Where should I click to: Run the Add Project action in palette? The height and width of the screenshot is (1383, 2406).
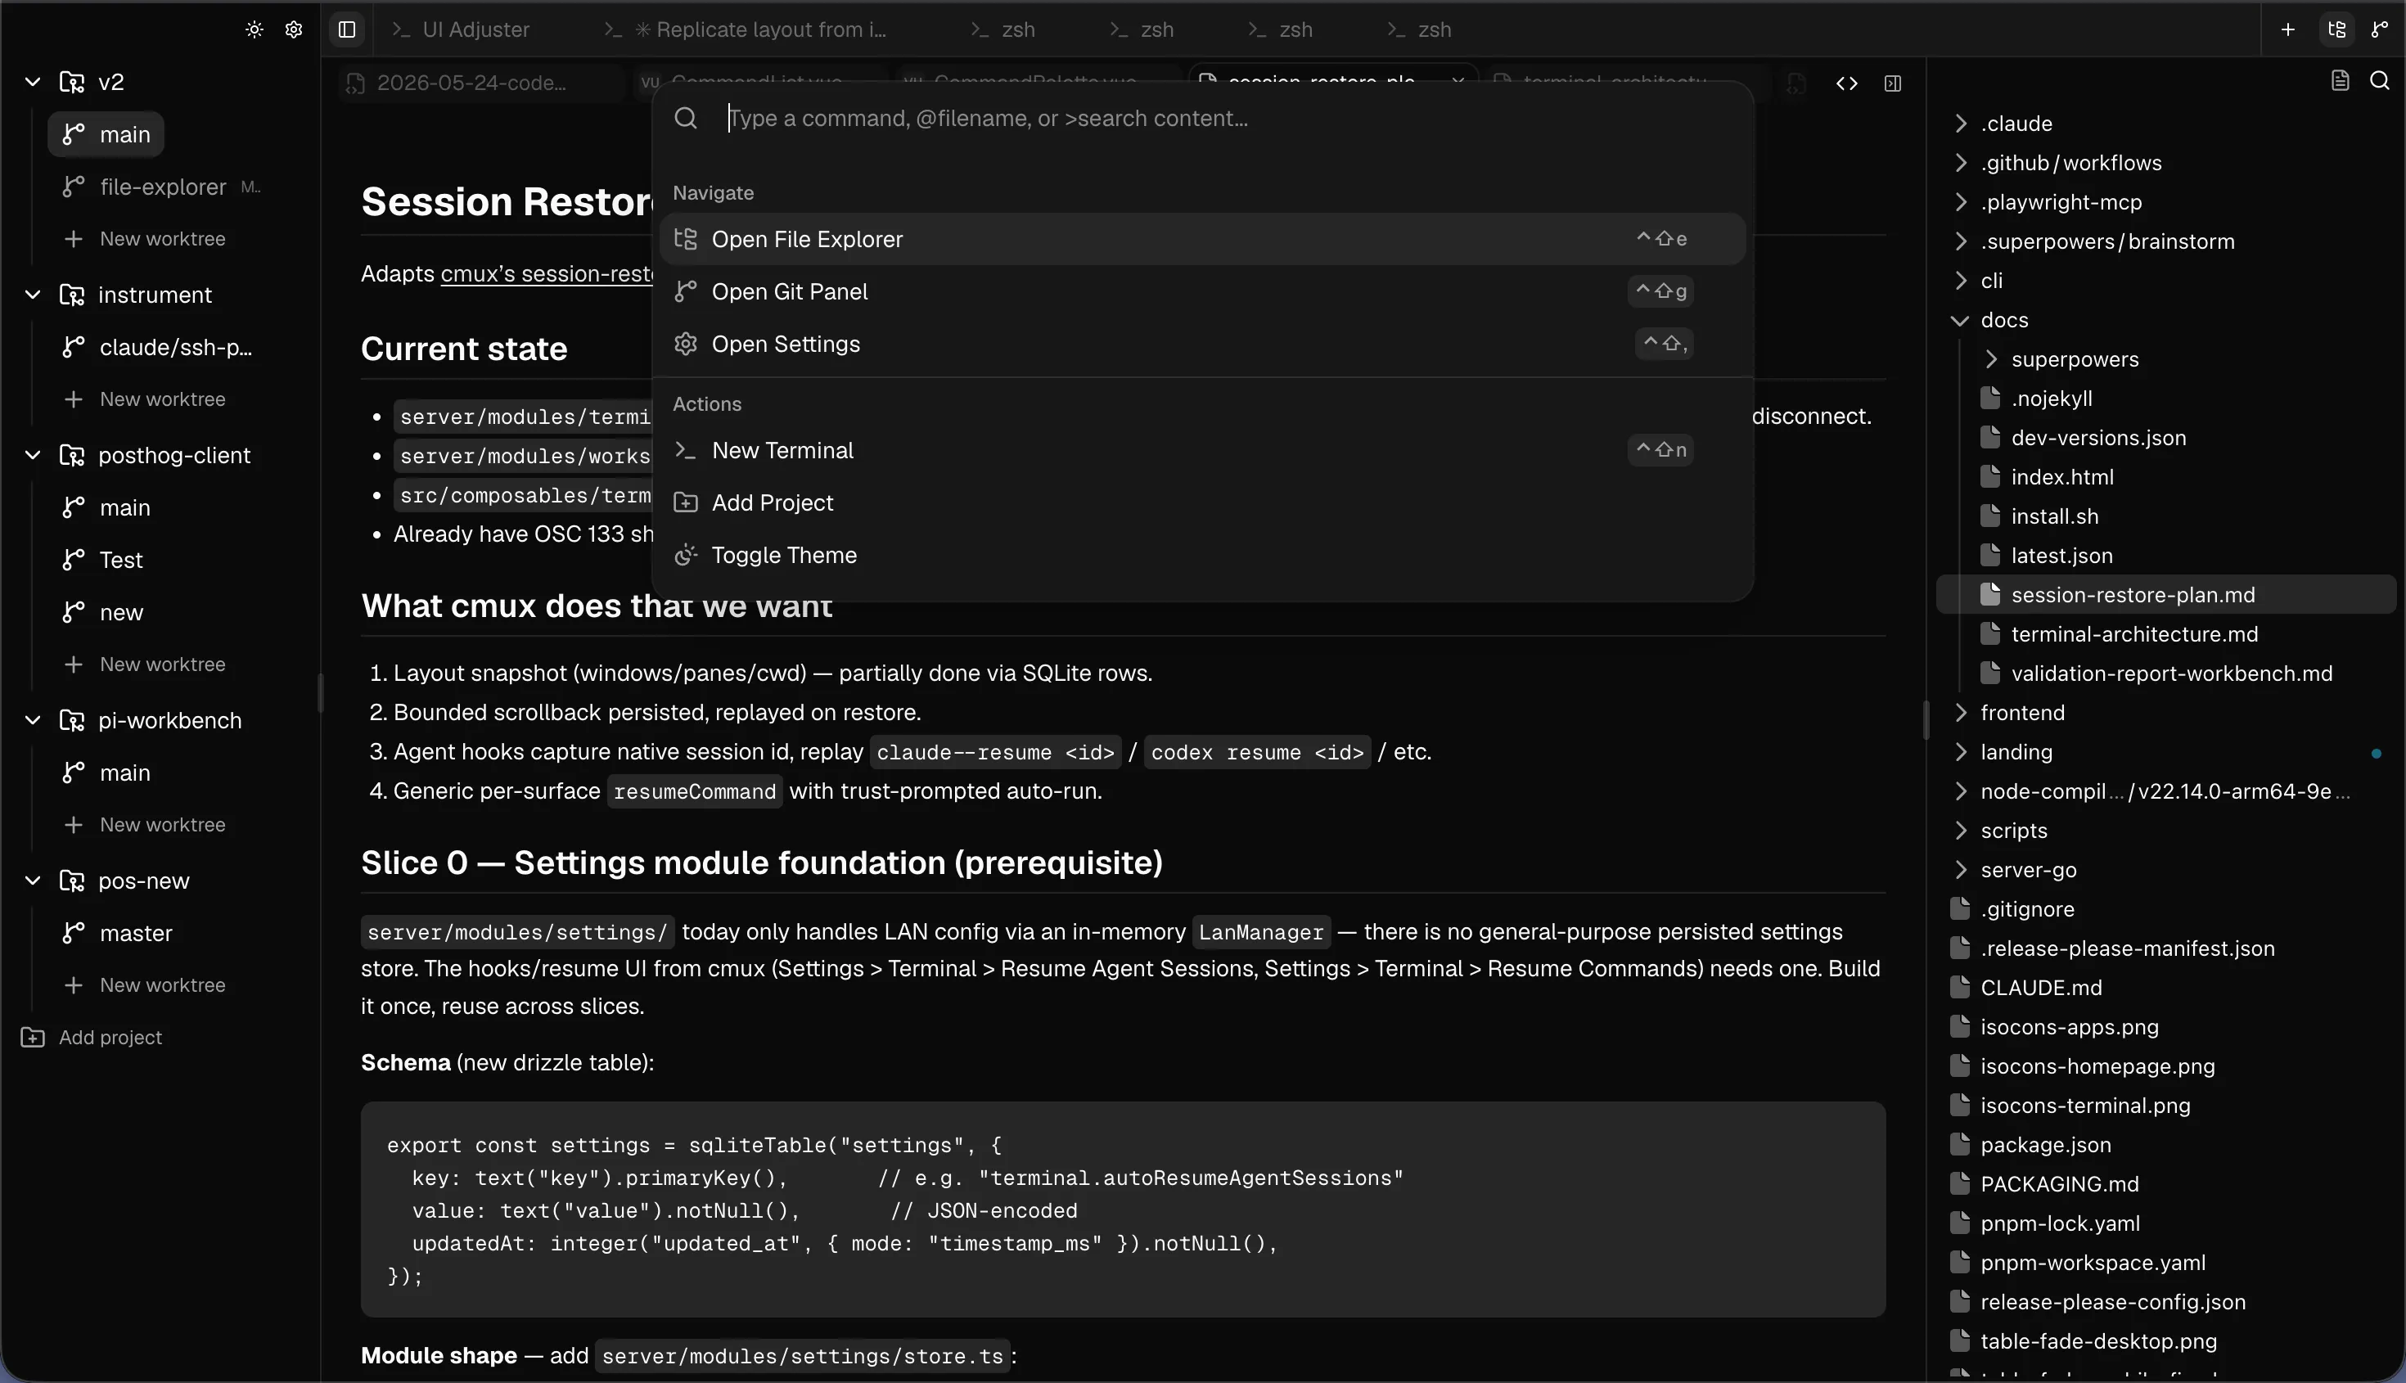(x=1202, y=502)
